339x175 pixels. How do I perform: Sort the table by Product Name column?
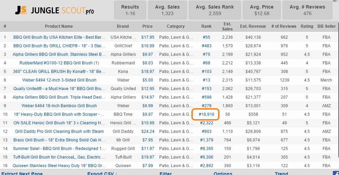tap(59, 26)
